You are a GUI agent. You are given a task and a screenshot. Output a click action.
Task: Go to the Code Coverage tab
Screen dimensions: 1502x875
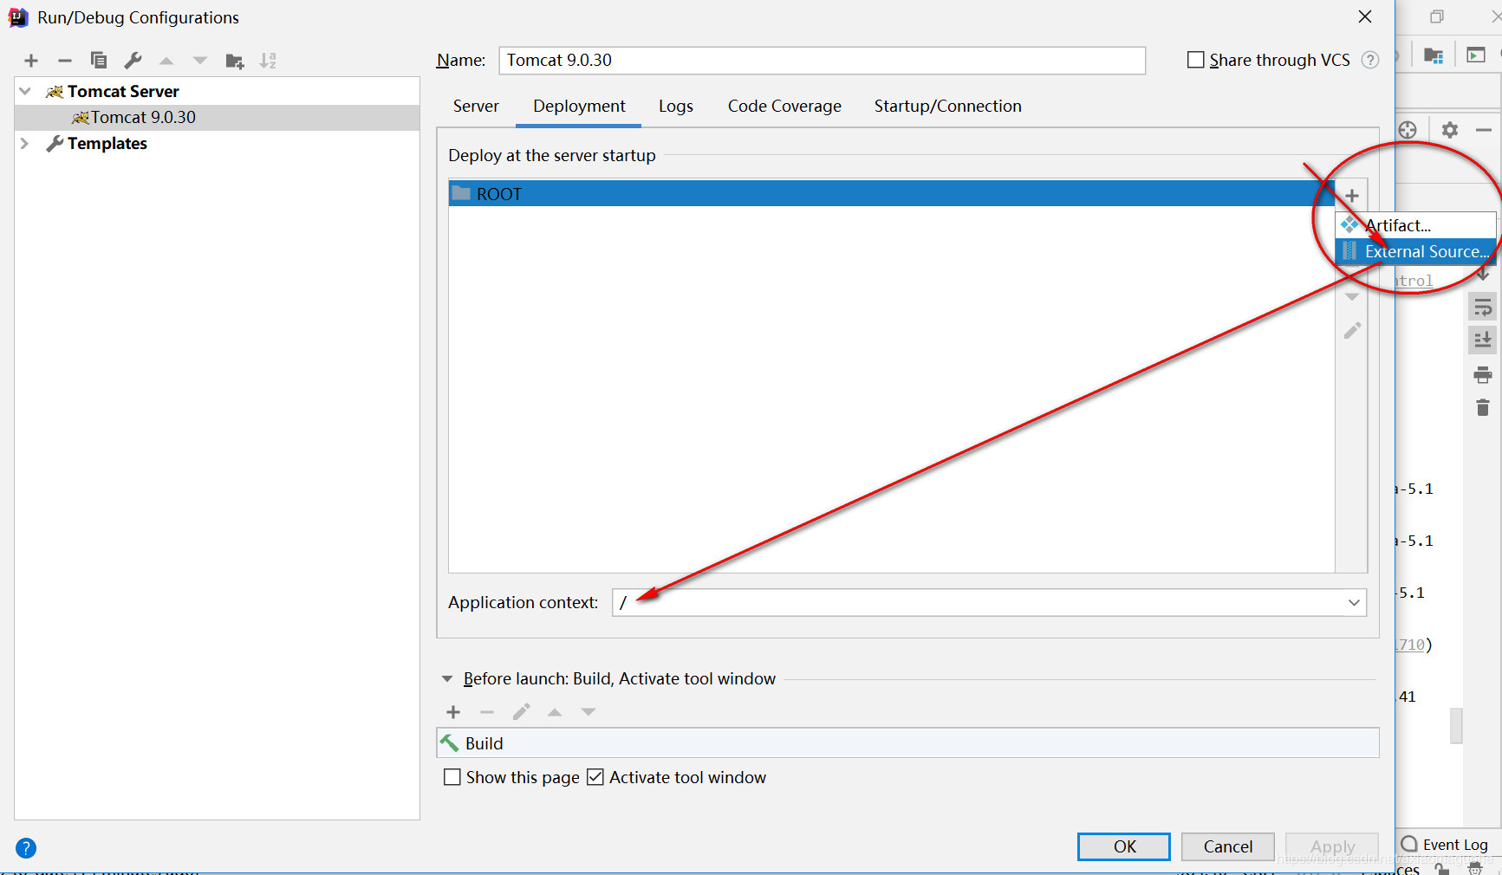tap(784, 107)
